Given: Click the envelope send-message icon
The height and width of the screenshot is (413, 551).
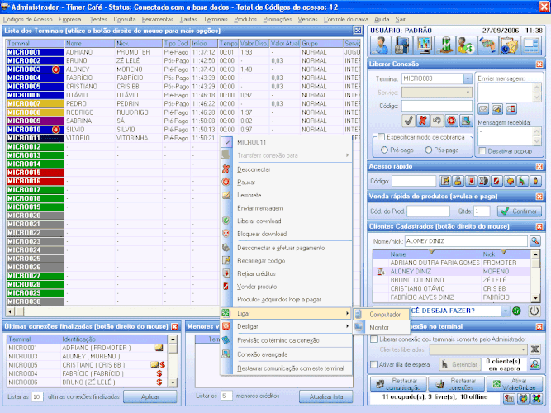Looking at the screenshot, I should click(x=483, y=109).
